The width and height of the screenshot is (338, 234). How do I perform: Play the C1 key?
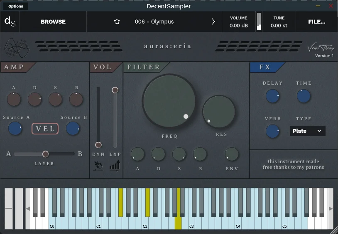point(98,223)
